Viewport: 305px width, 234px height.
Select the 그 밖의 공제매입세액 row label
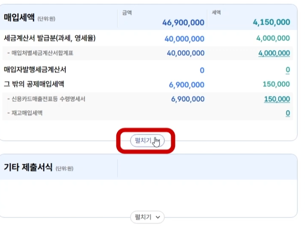tap(34, 84)
